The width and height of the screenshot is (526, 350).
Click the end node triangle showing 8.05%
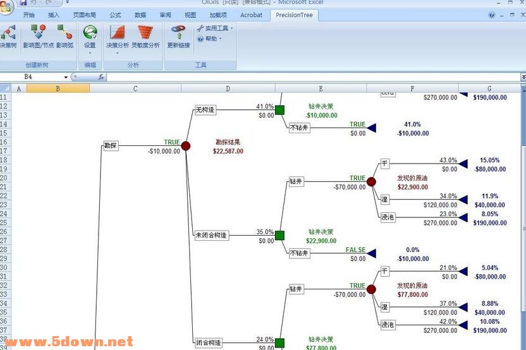point(463,217)
